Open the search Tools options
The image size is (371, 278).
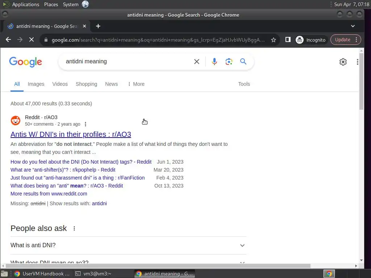coord(244,84)
